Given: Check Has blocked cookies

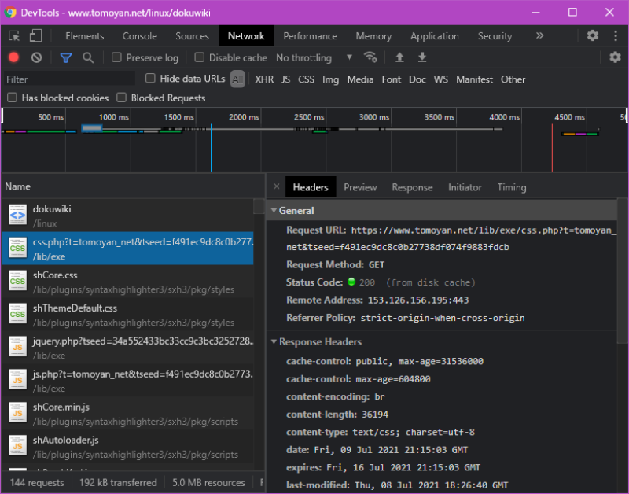Looking at the screenshot, I should [12, 98].
